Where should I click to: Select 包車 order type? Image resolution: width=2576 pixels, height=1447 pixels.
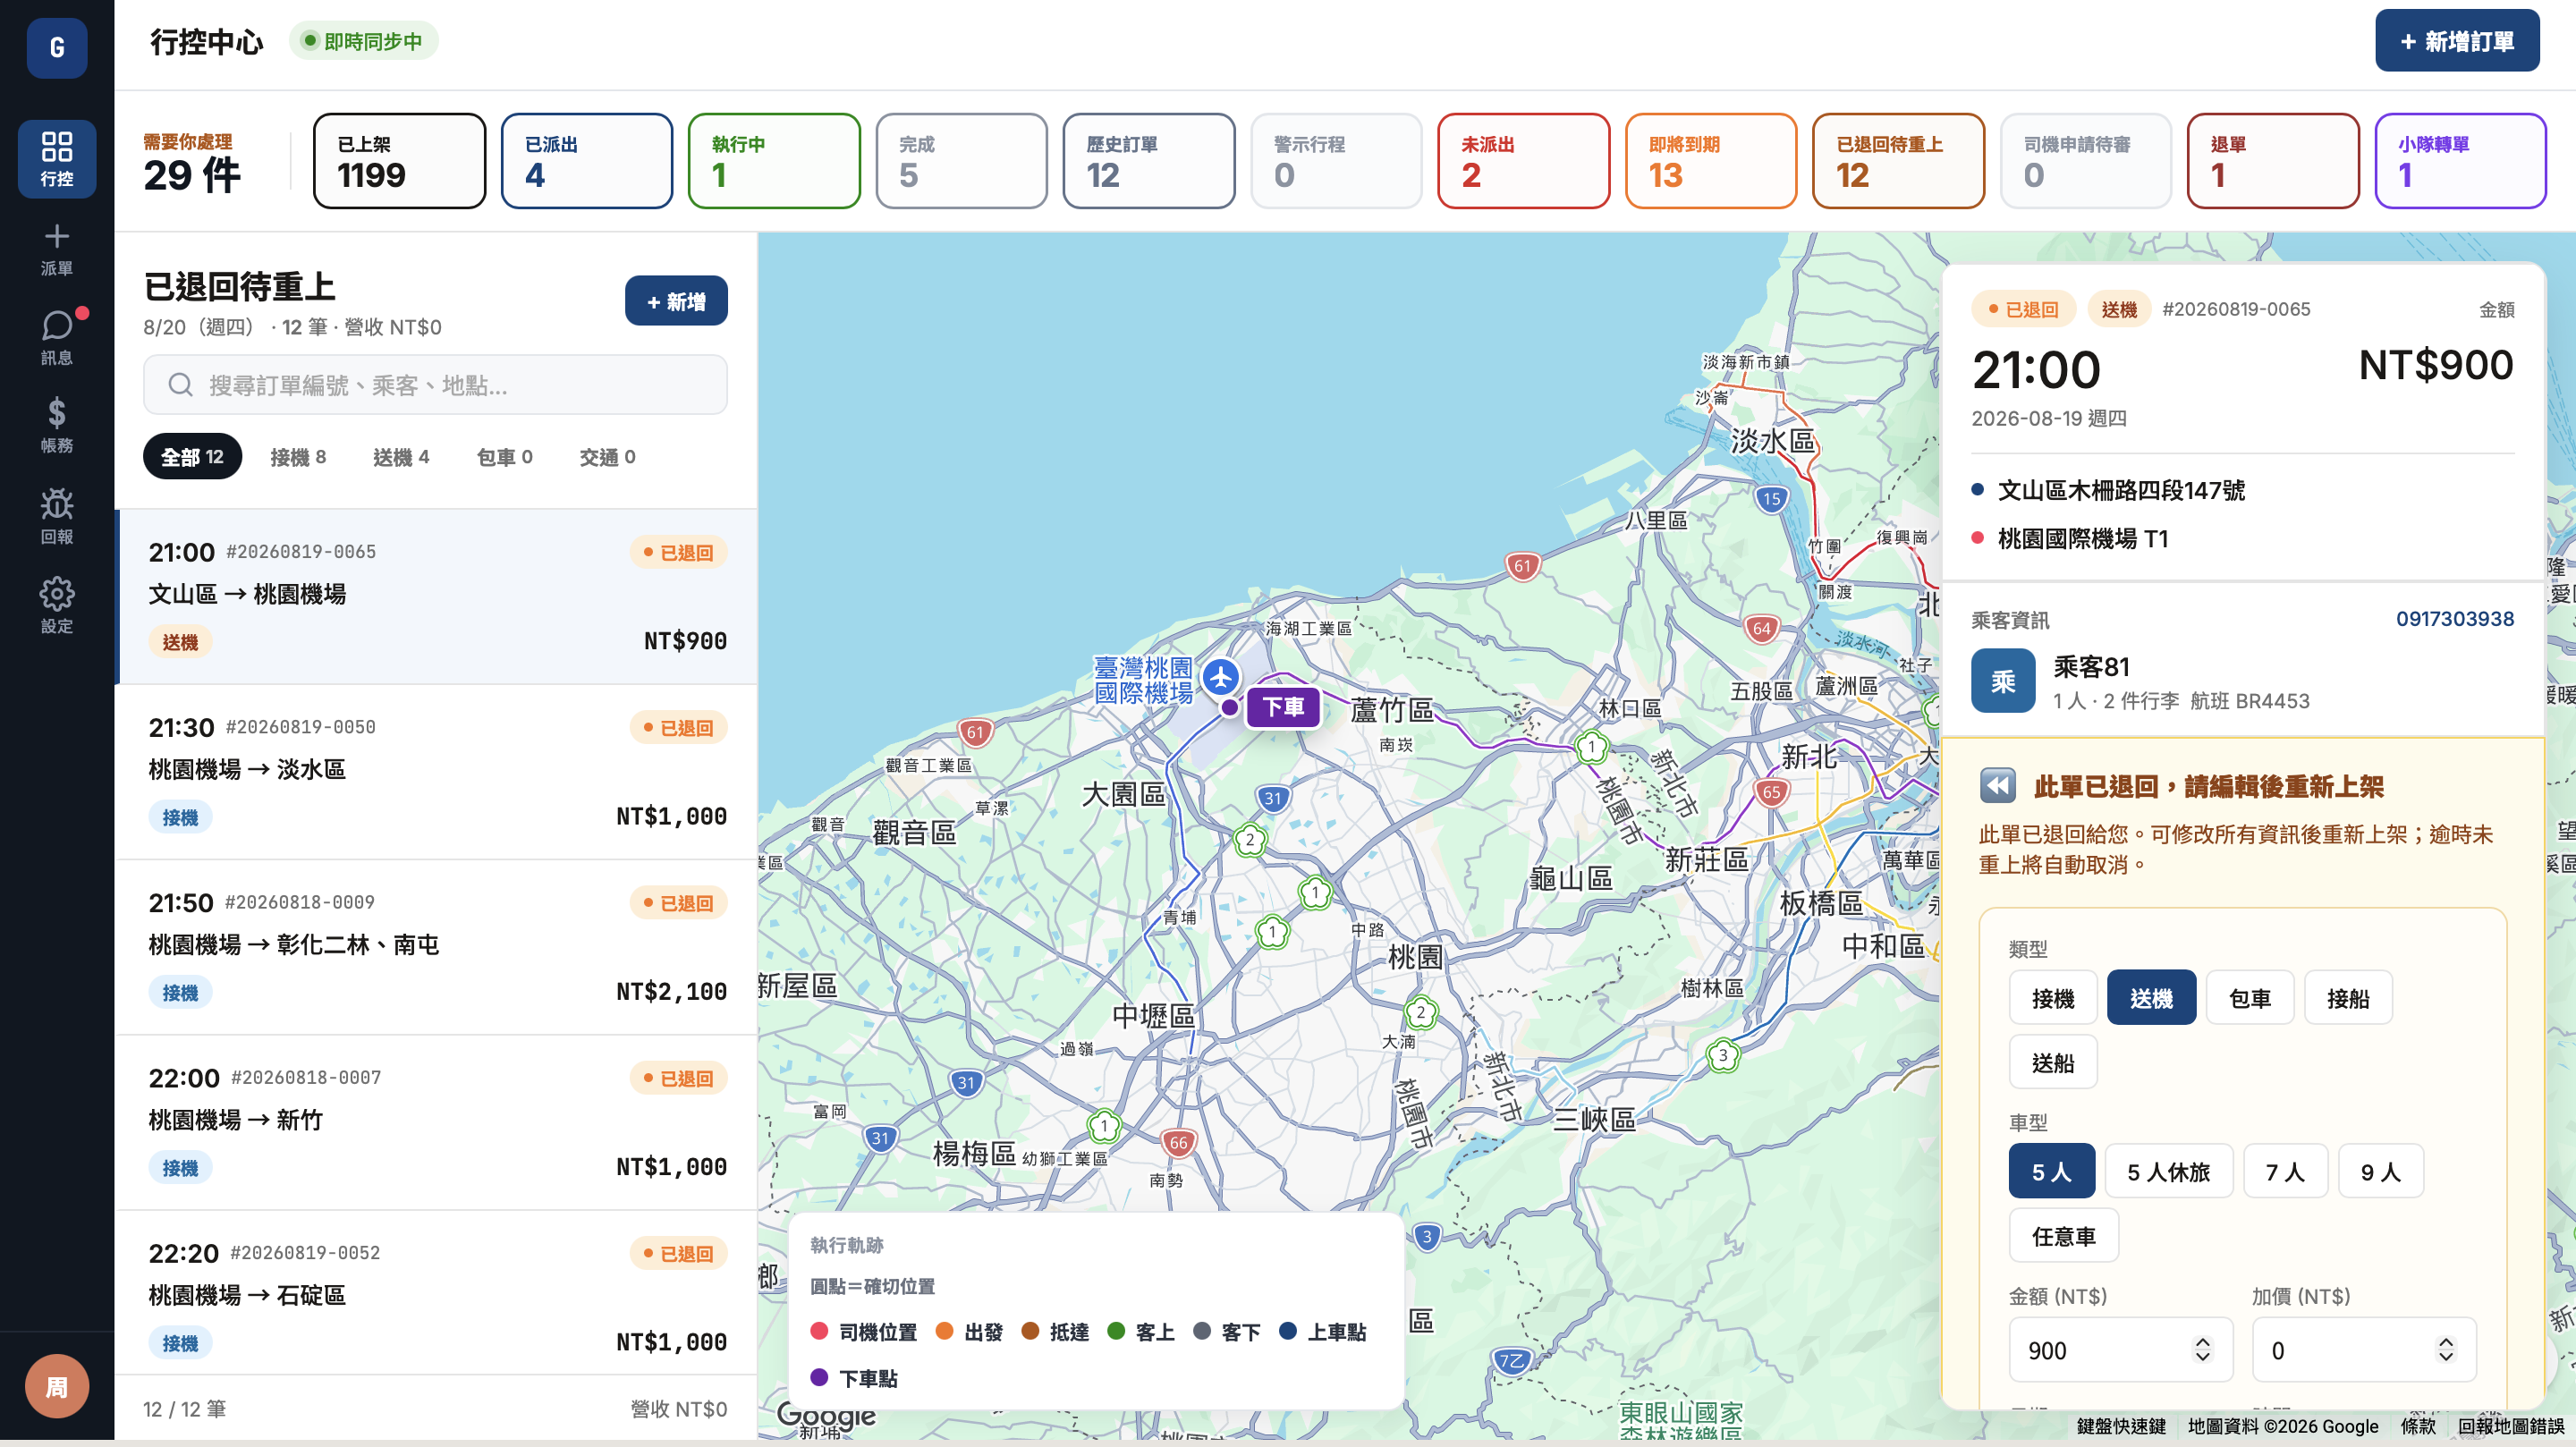pyautogui.click(x=2250, y=998)
